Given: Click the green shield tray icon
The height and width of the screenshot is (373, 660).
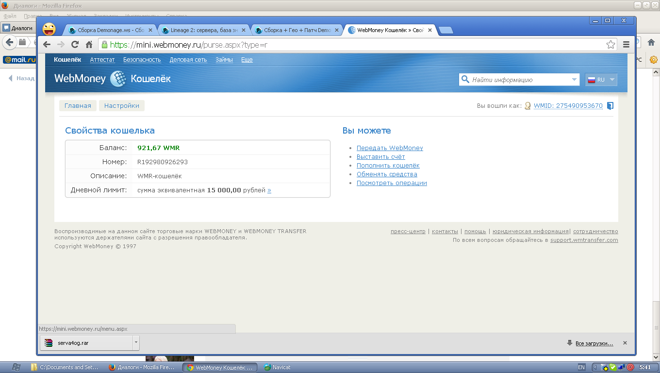Looking at the screenshot, I should coord(613,367).
